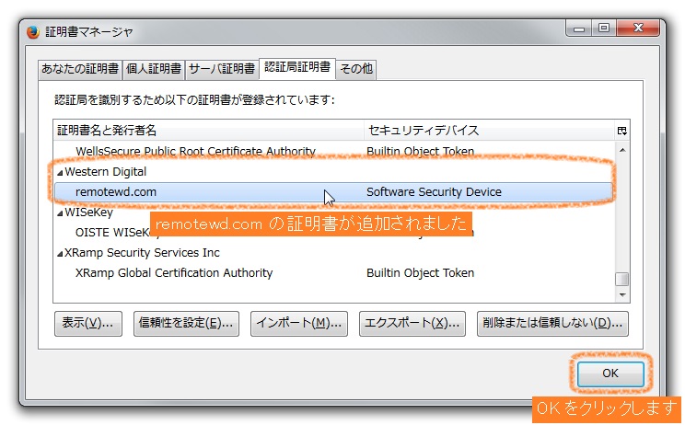The height and width of the screenshot is (425, 685).
Task: Click the Firefox icon in title bar
Action: click(33, 32)
